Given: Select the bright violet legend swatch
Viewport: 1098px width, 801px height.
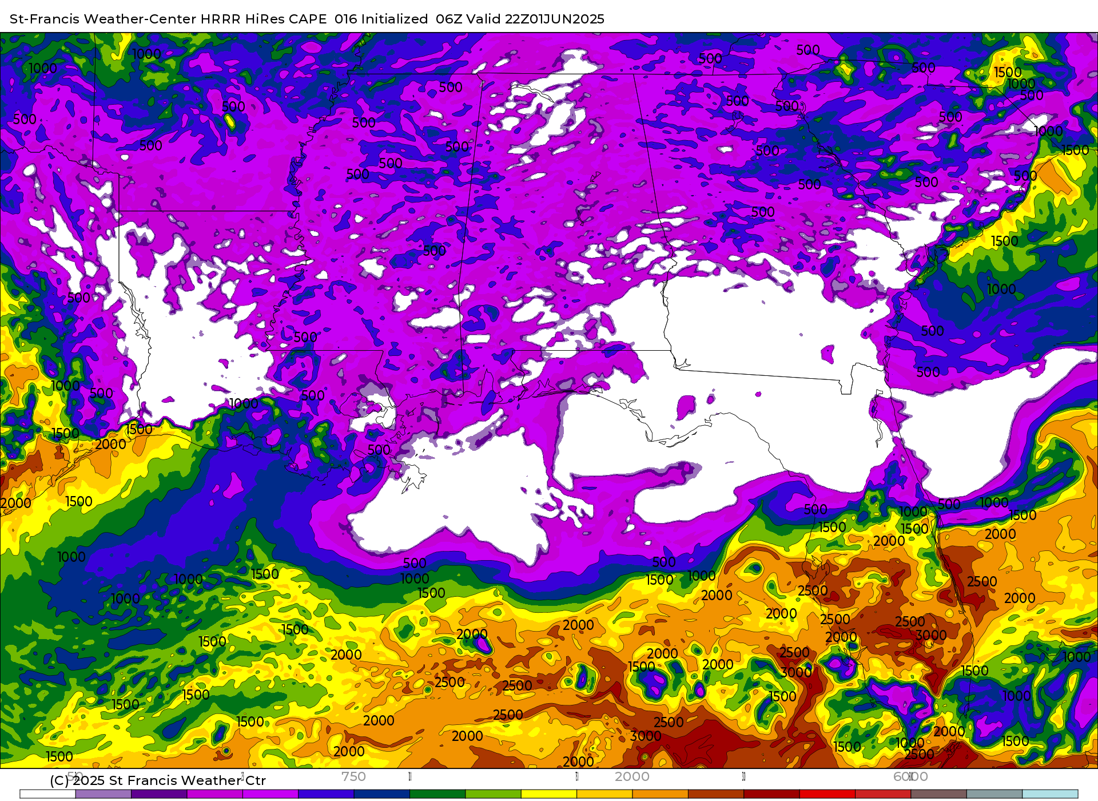Looking at the screenshot, I should pos(270,794).
